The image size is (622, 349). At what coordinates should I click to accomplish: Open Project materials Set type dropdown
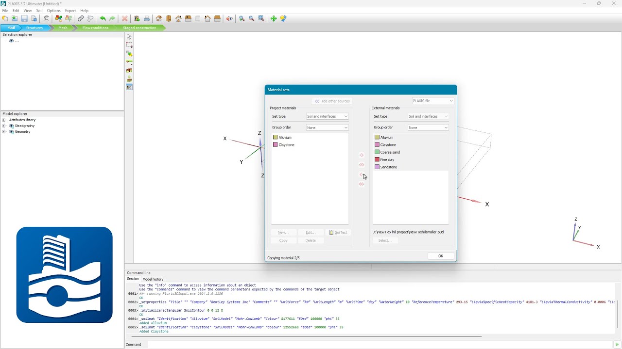[x=328, y=116]
